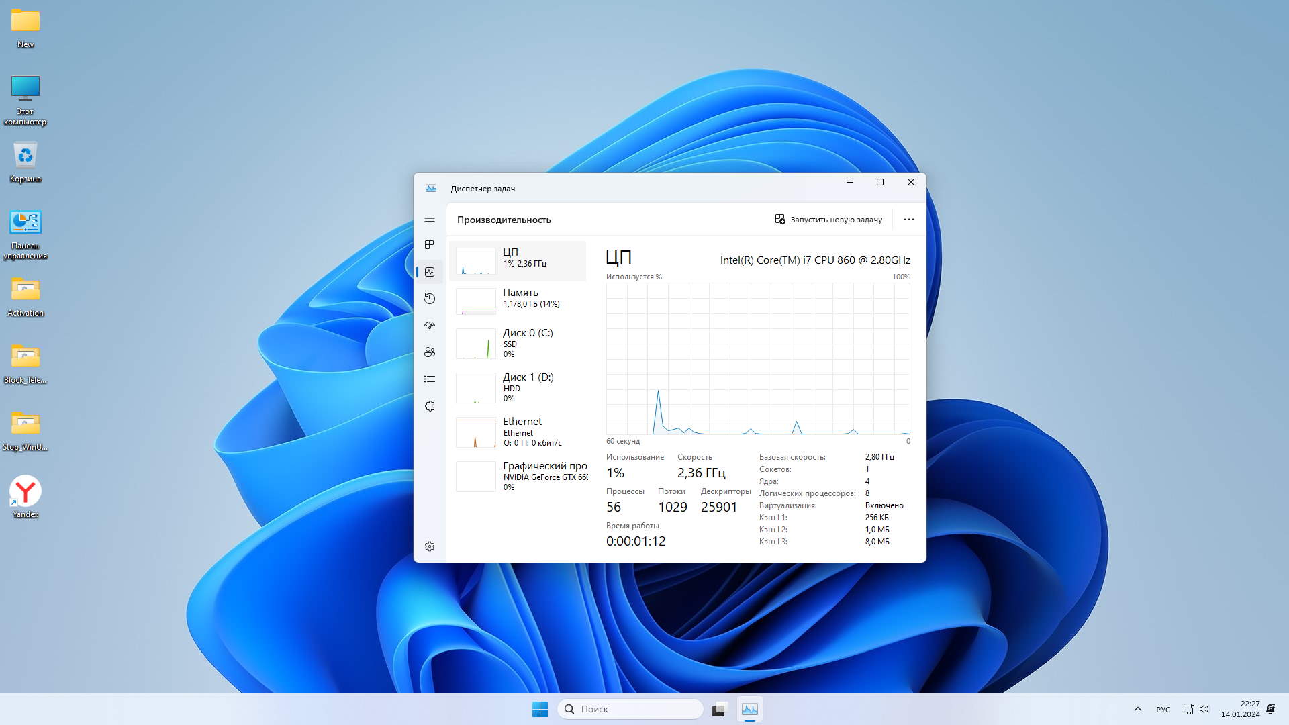Open Details list icon in sidebar

coord(430,379)
